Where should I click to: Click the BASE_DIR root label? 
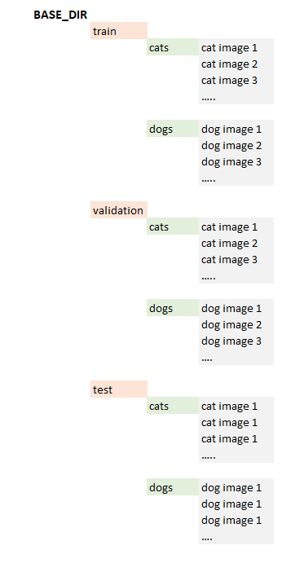pos(60,15)
